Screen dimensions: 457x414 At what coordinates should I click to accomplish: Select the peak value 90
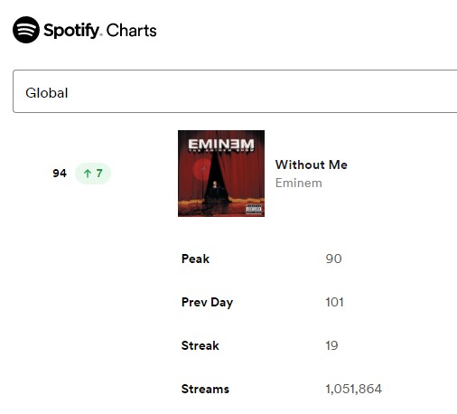pyautogui.click(x=333, y=259)
